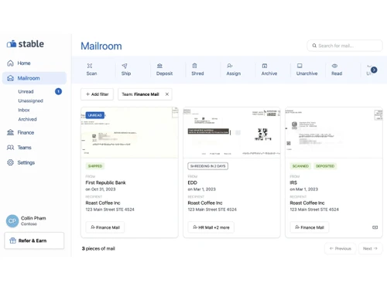Click the 3 pieces of mail count

coord(98,248)
